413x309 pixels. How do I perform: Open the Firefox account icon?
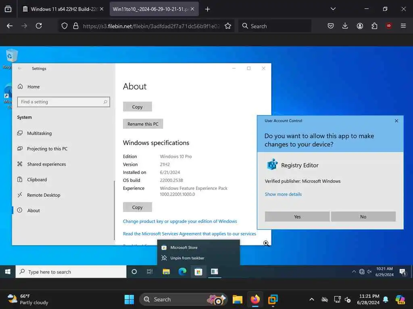(x=360, y=26)
